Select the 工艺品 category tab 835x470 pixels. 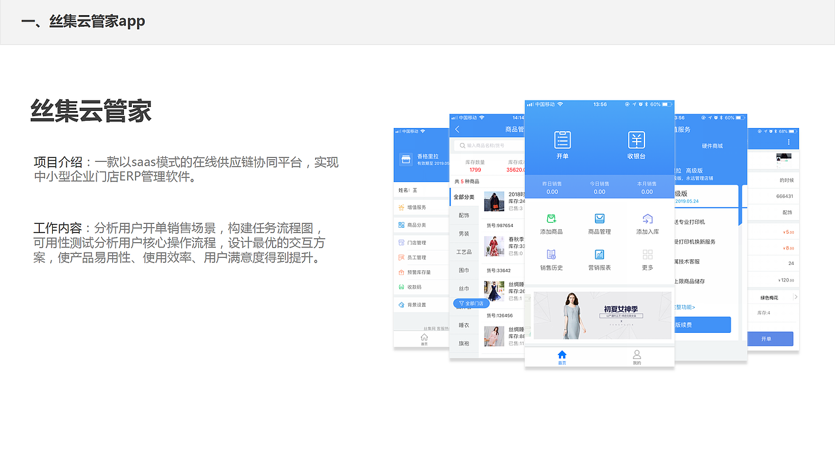464,252
